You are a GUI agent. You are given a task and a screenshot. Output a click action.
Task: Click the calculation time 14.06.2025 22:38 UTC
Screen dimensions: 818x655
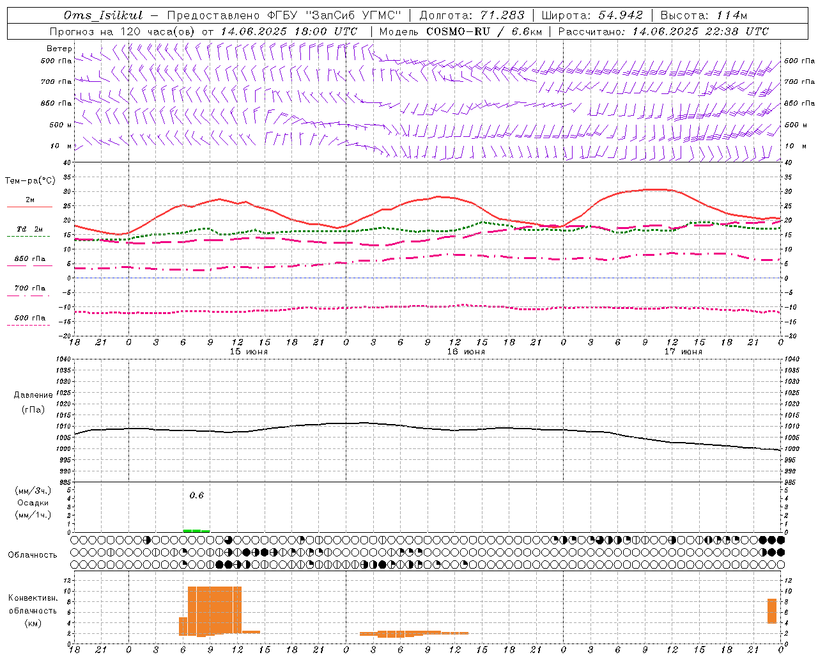tap(700, 31)
